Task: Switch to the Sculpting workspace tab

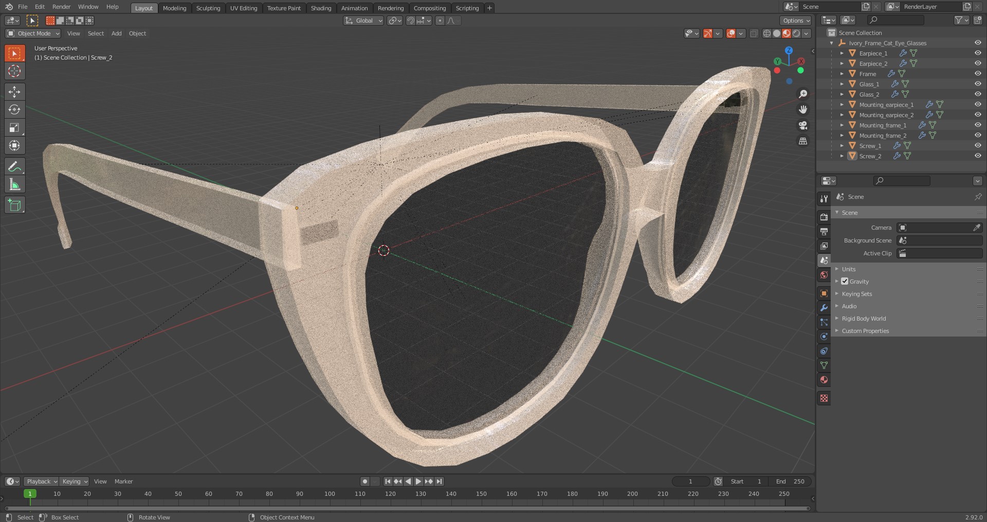Action: [x=208, y=8]
